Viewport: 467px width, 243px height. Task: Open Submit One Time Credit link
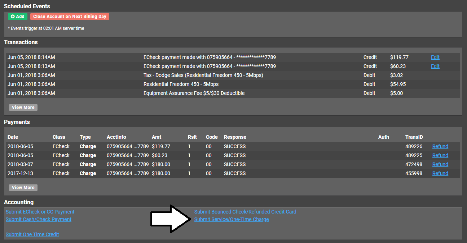32,234
